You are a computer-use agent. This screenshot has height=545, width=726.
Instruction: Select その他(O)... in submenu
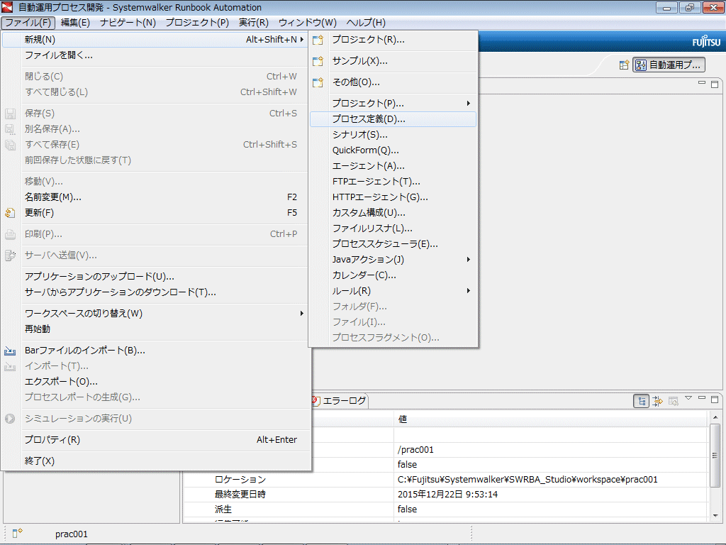tap(393, 82)
